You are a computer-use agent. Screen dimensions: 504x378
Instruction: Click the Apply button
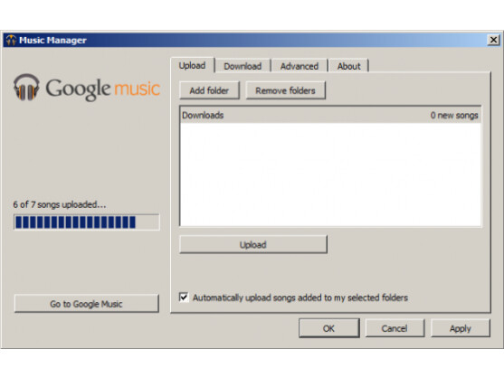(x=461, y=328)
